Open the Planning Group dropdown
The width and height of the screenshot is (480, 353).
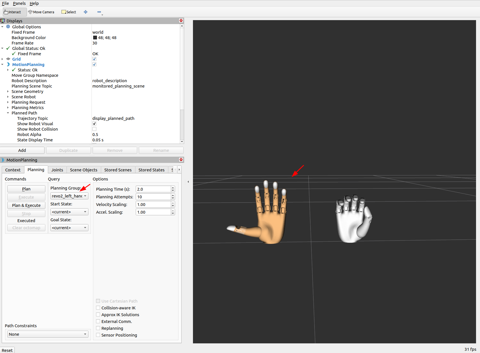click(x=69, y=196)
